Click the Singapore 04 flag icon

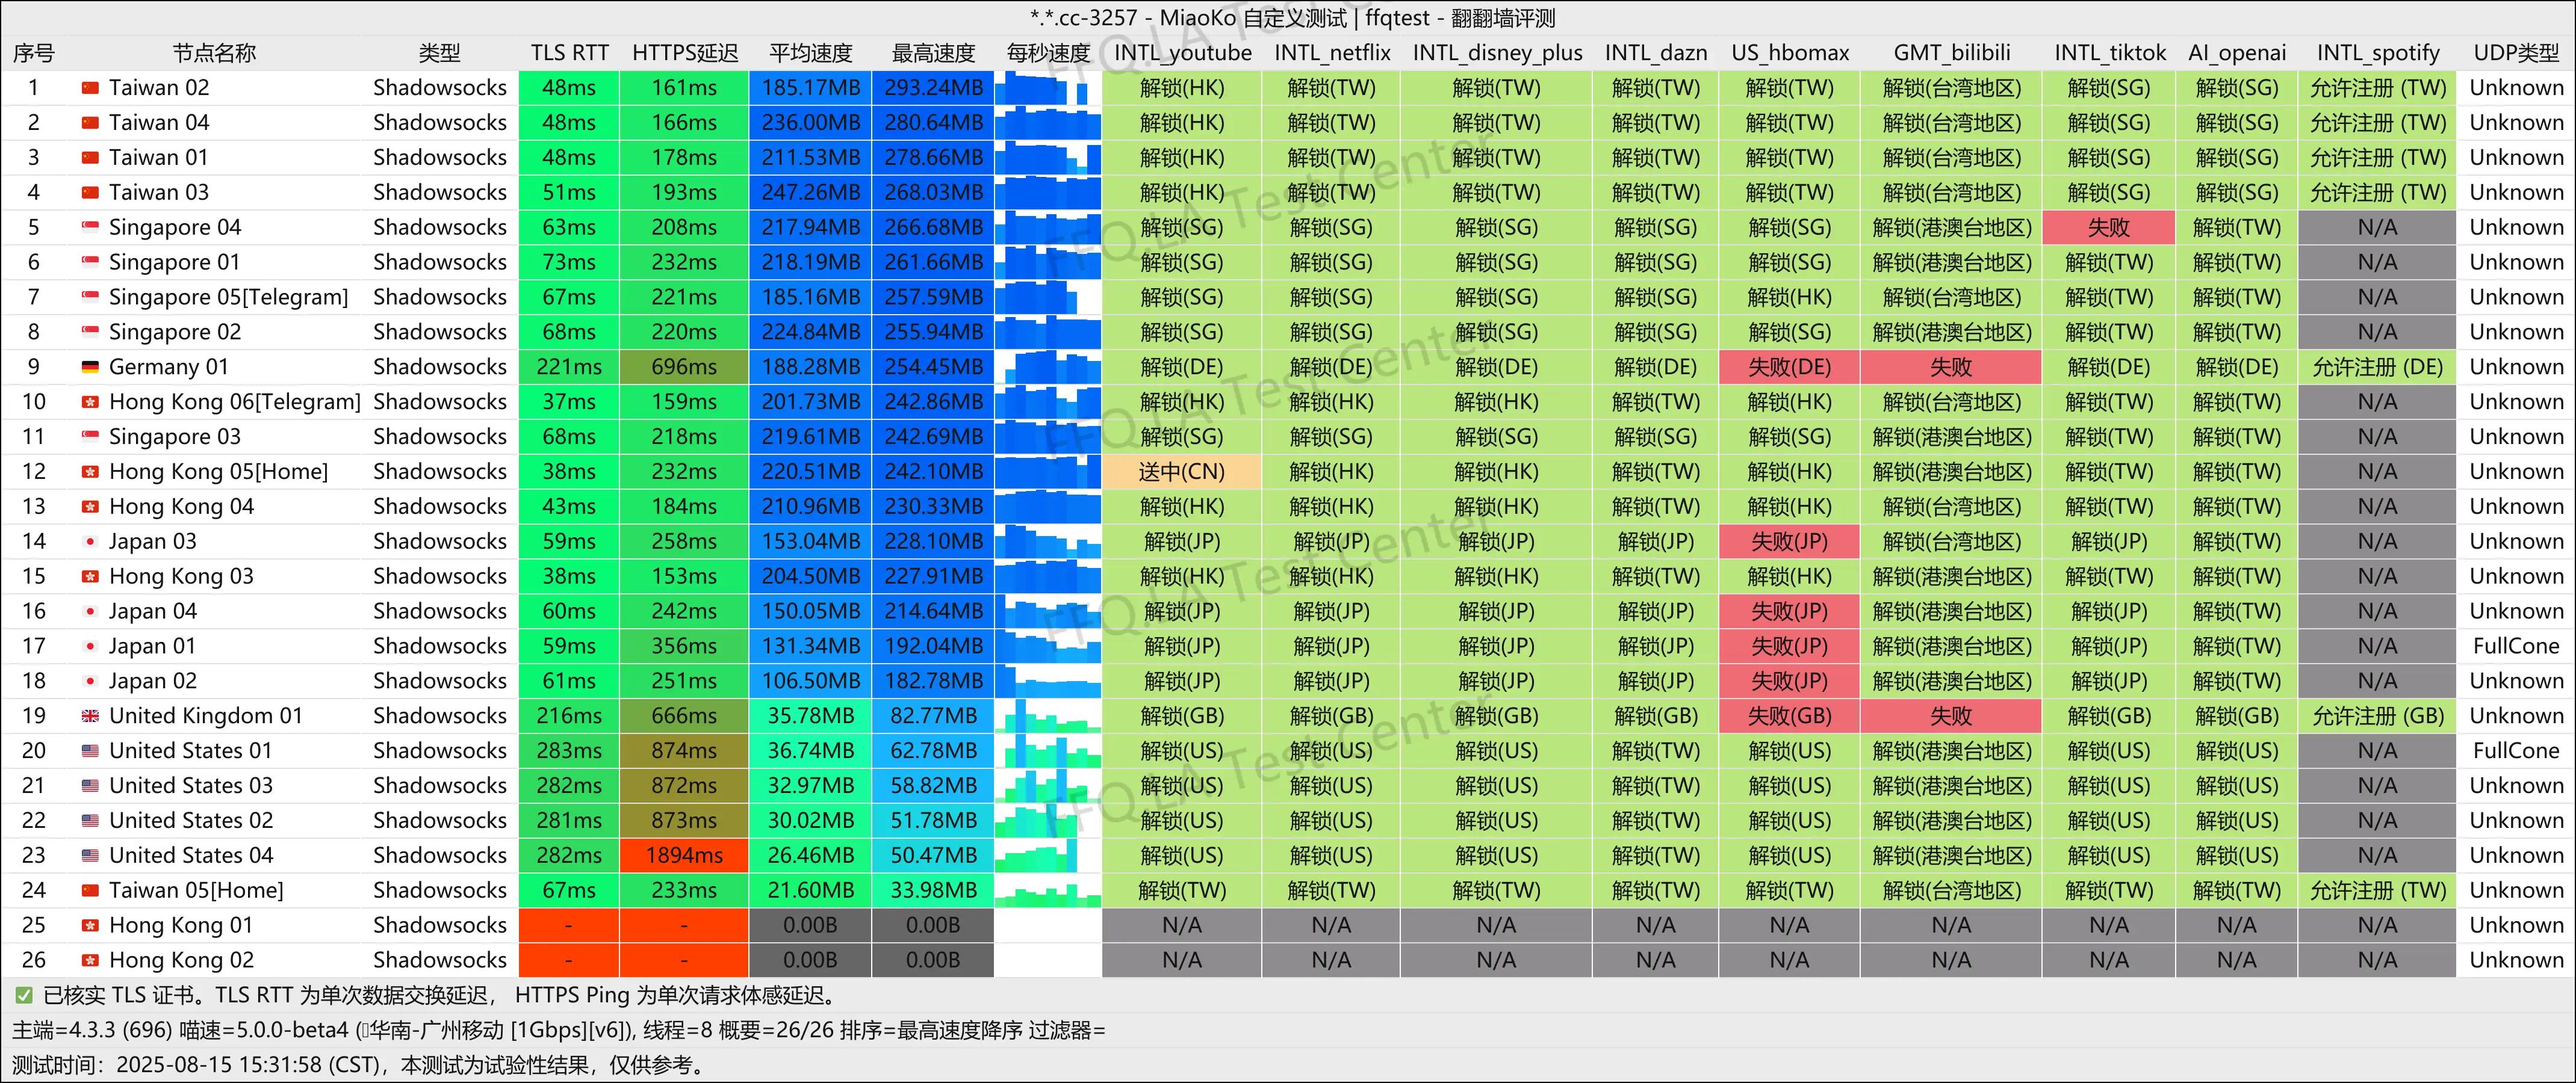pos(90,228)
